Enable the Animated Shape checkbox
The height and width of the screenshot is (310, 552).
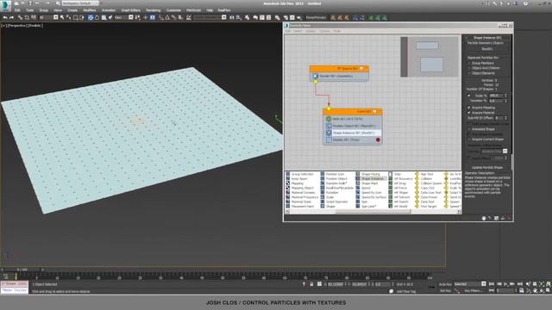click(469, 129)
